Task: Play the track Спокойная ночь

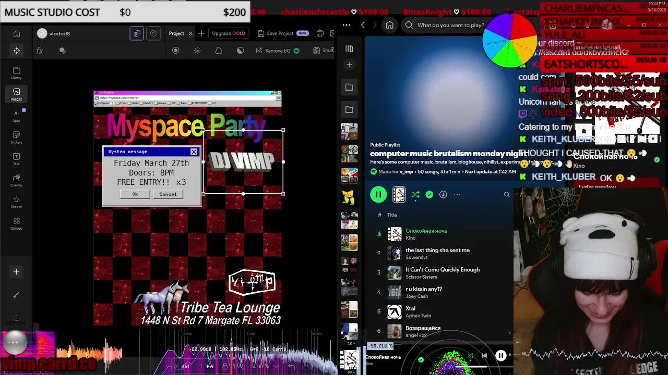Action: click(426, 231)
